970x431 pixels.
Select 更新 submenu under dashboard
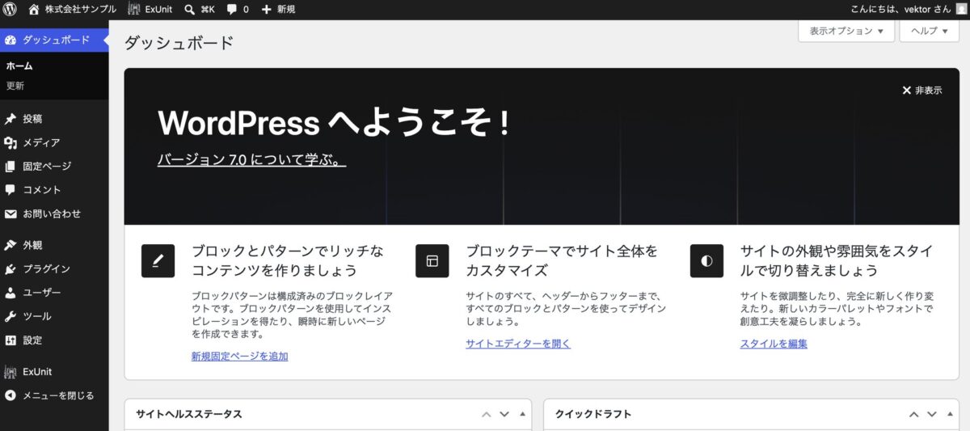(15, 86)
